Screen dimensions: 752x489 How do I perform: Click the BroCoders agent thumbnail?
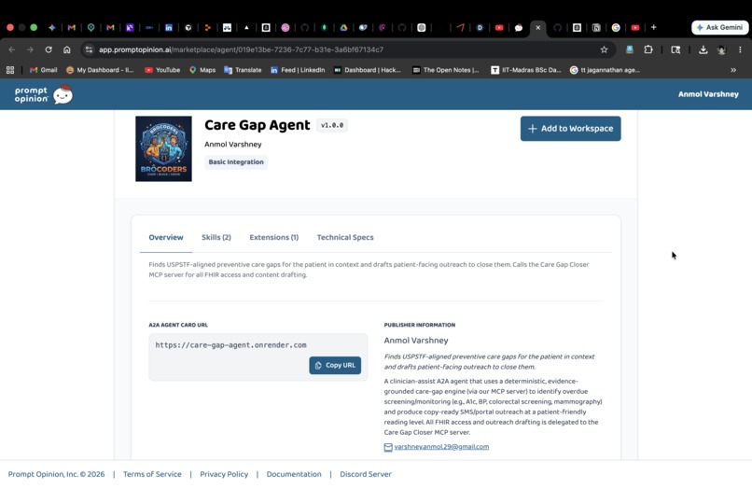(163, 148)
